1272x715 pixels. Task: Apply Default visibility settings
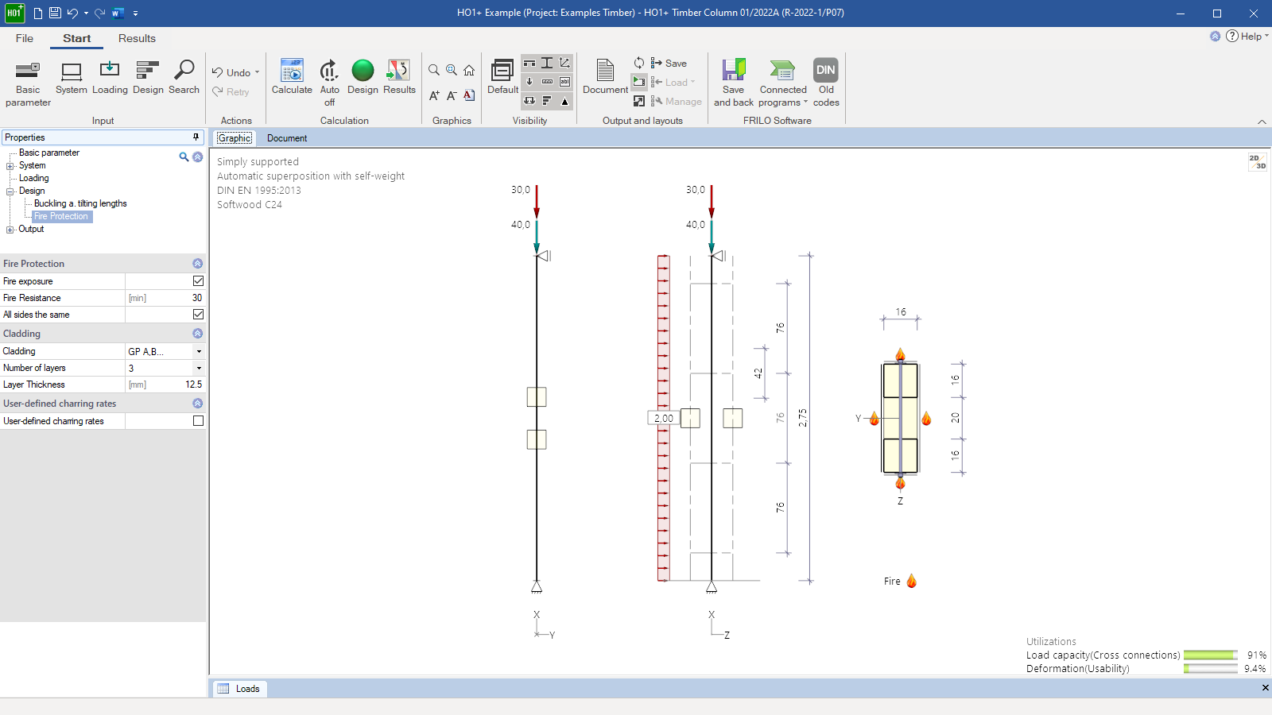tap(502, 78)
